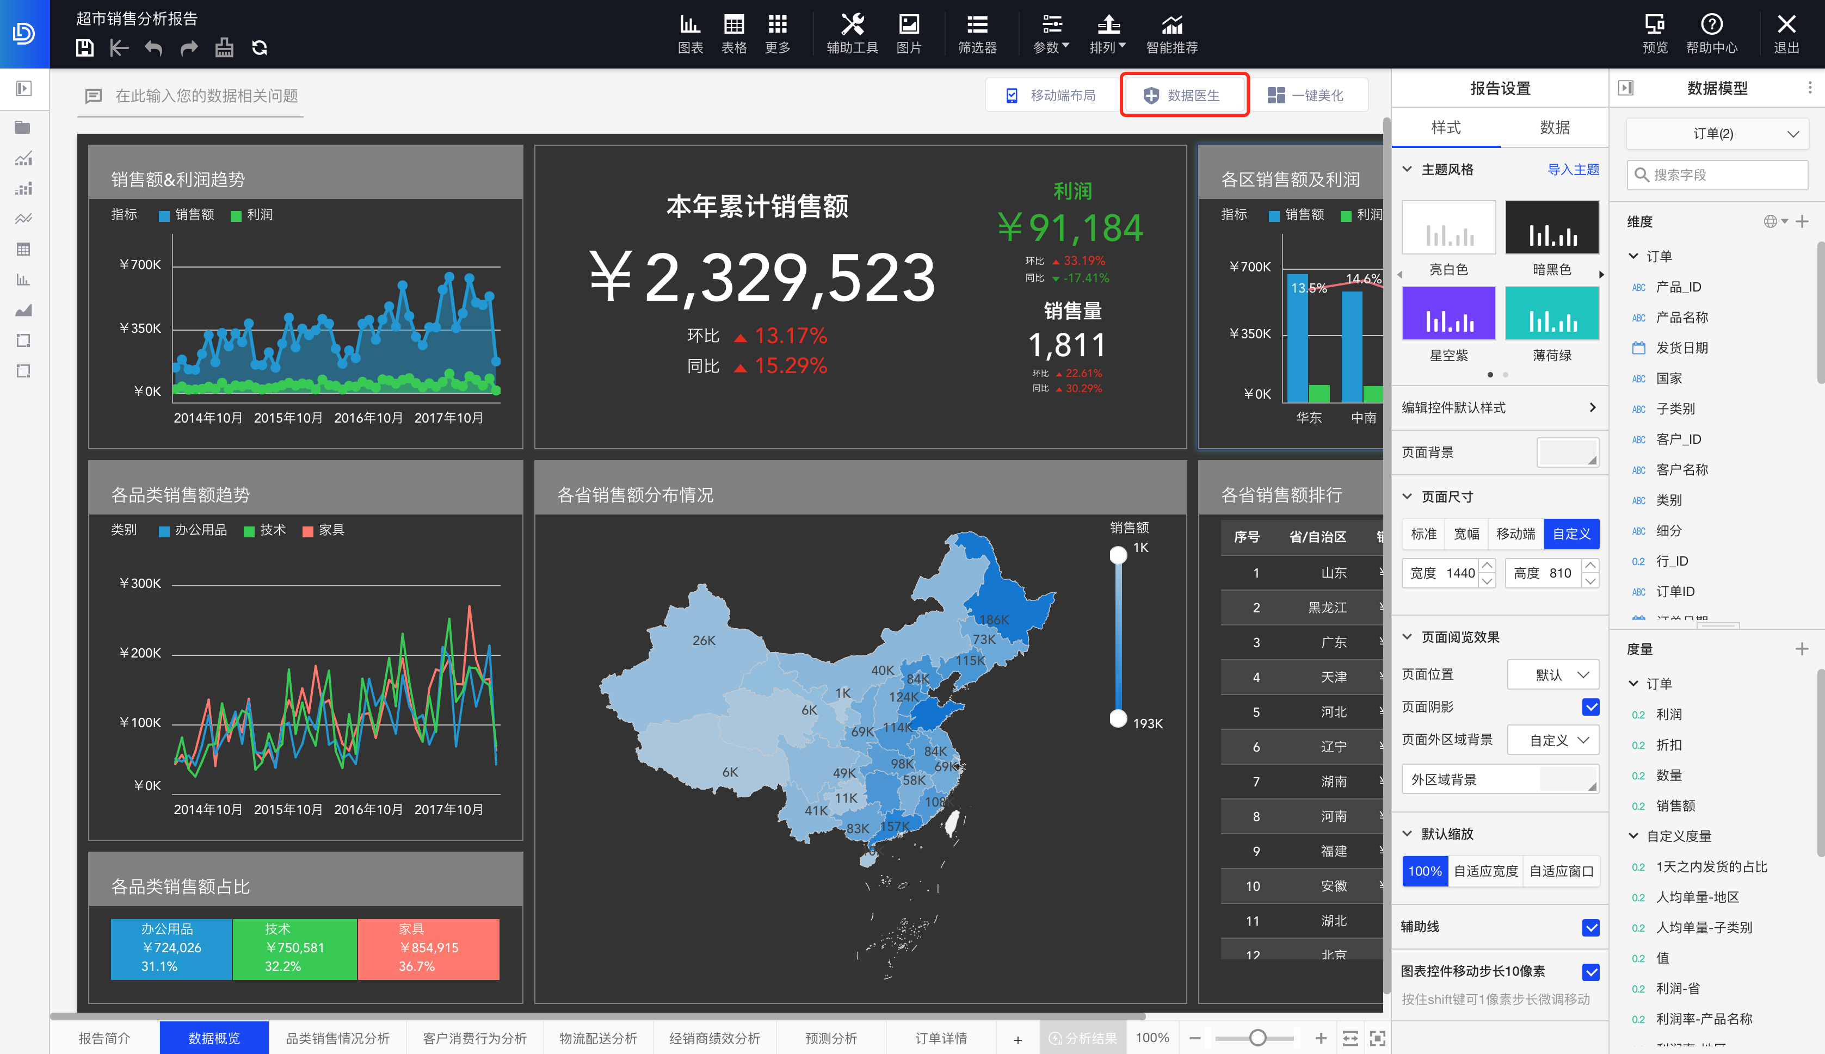Toggle the 页面阴影 checkbox
Image resolution: width=1825 pixels, height=1054 pixels.
(1590, 706)
